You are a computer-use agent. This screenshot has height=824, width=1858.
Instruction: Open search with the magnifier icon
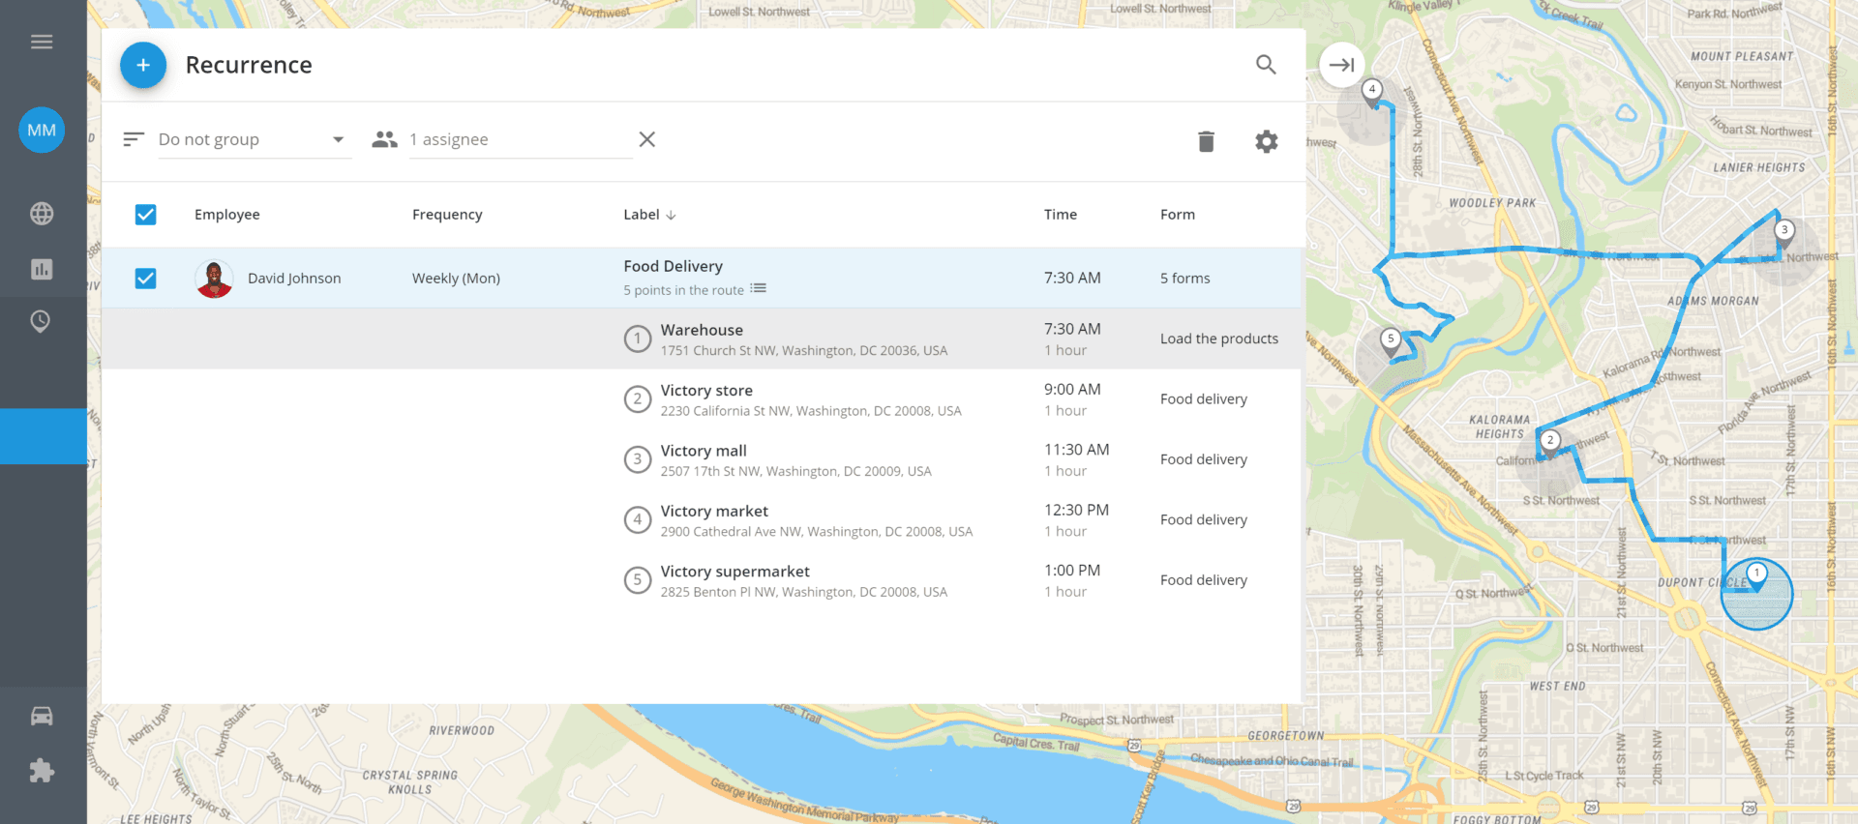(x=1266, y=65)
